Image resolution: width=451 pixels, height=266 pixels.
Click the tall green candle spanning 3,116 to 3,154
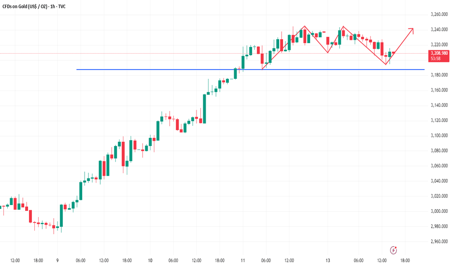point(205,109)
